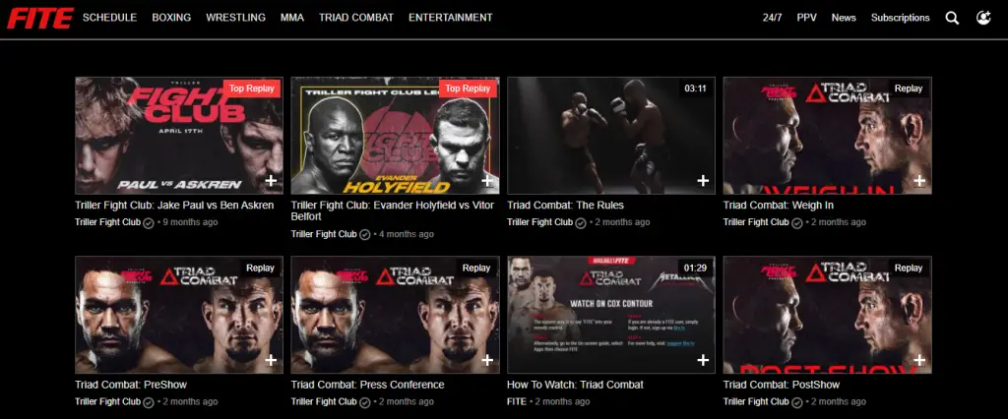1008x419 pixels.
Task: Open the Subscriptions page
Action: point(900,18)
